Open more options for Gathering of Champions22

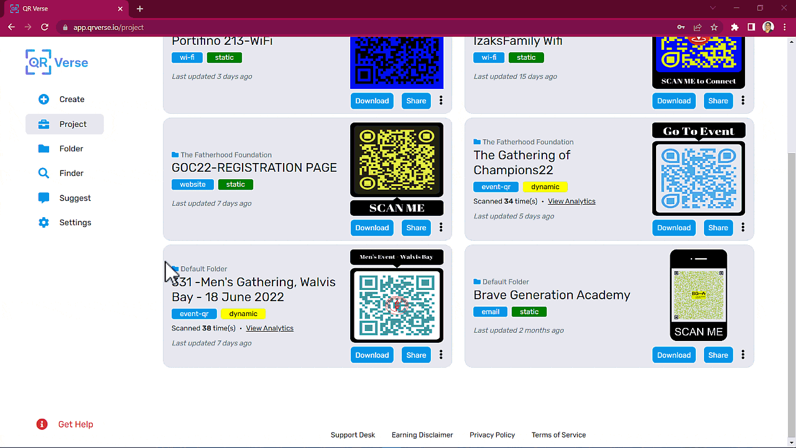click(x=743, y=228)
